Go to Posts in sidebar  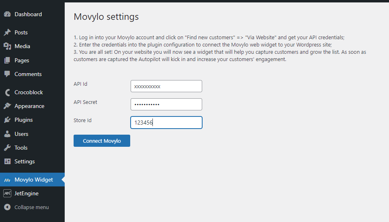[x=32, y=32]
